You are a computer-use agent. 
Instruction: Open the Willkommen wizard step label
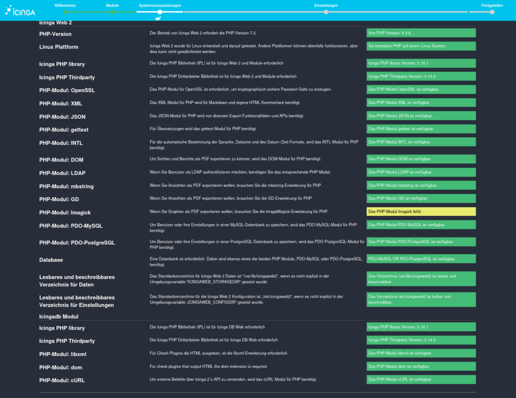click(x=64, y=5)
